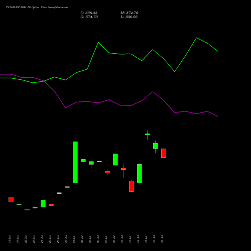Click the green indicator line's highest peak

point(197,38)
